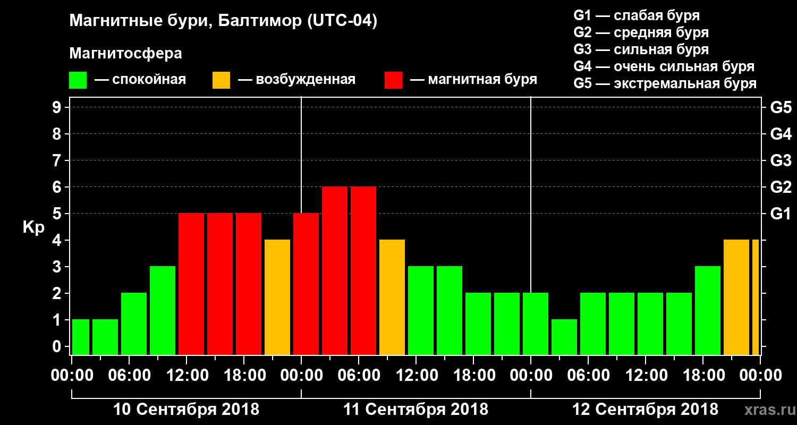Screen dimensions: 797x425
Task: Click the 'G1 — слабая буря' description
Action: [x=637, y=15]
